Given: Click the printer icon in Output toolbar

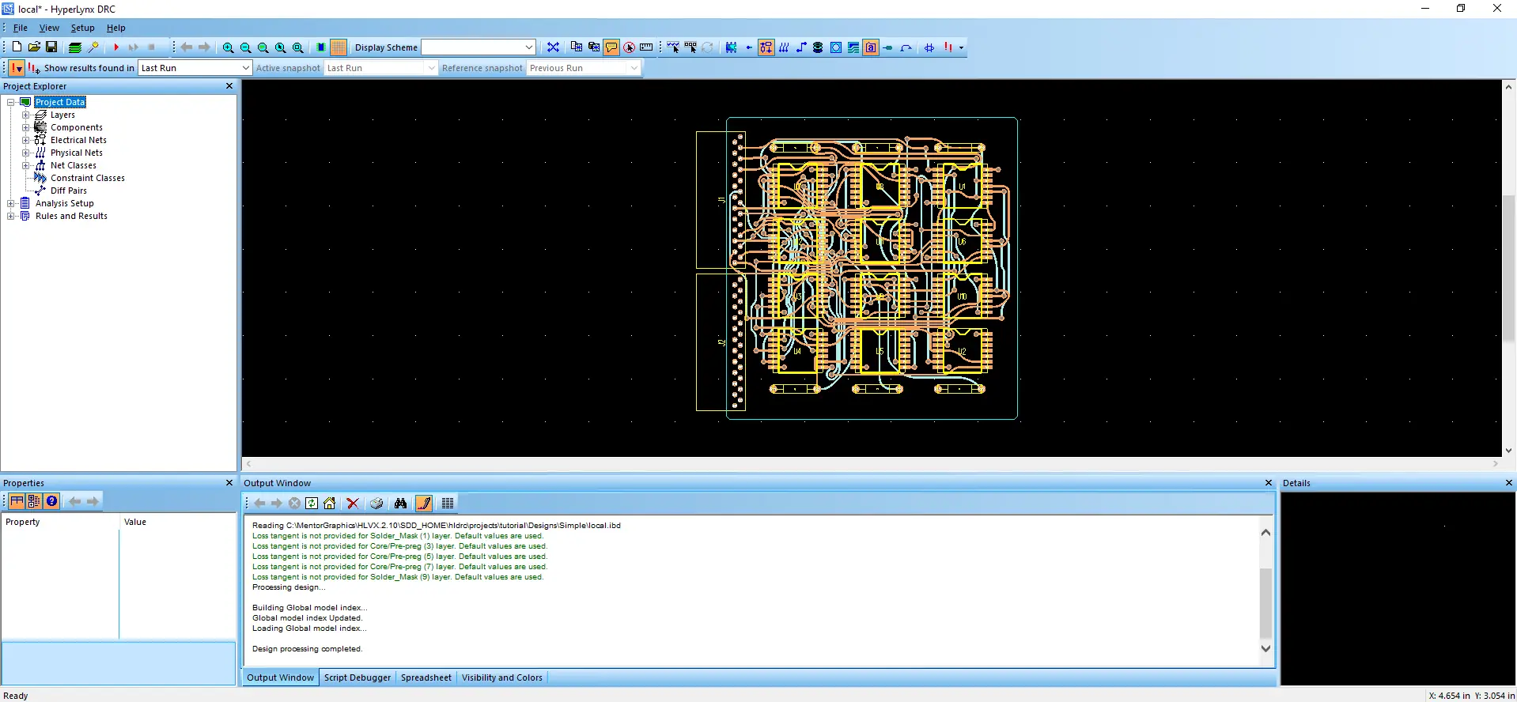Looking at the screenshot, I should click(x=376, y=504).
